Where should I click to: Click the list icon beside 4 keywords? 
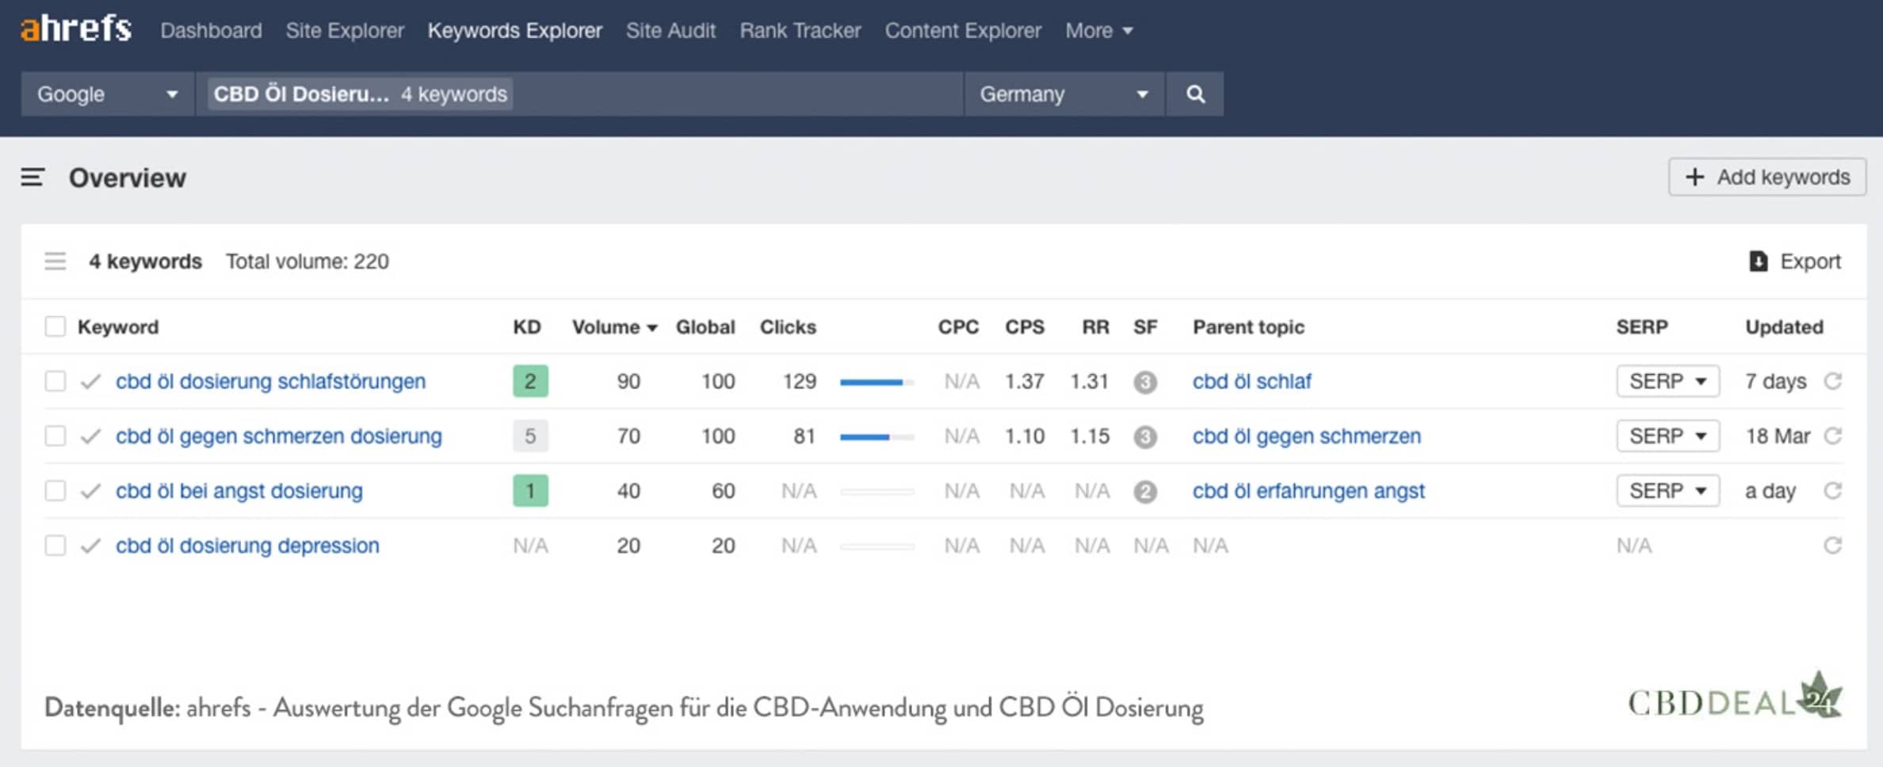55,261
